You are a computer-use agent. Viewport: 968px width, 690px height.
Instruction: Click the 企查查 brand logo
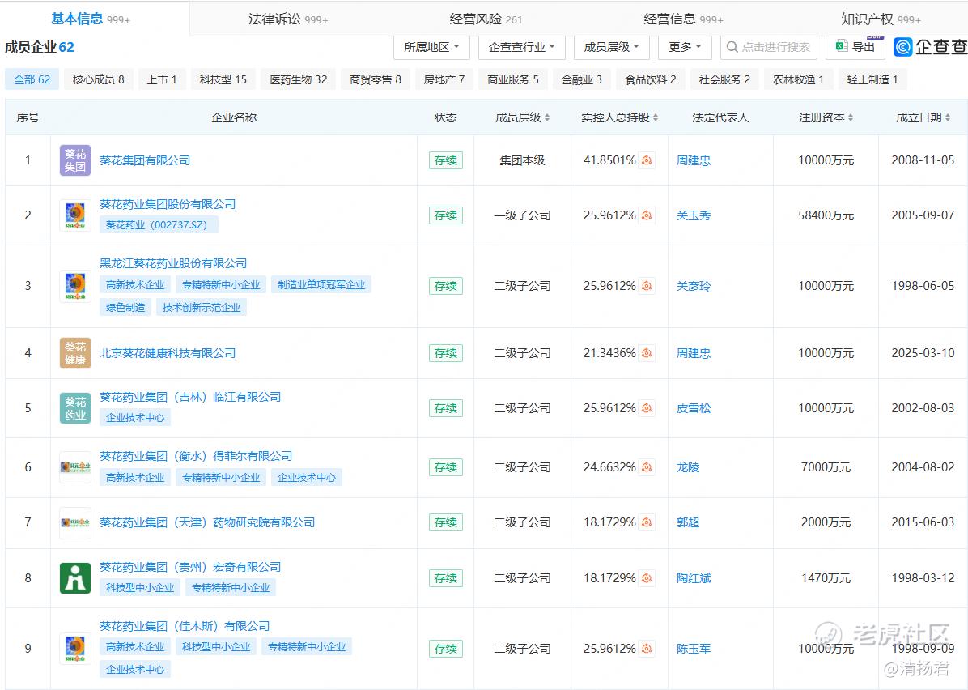930,47
